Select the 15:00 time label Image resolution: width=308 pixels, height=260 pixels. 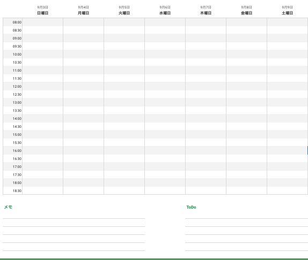[17, 135]
